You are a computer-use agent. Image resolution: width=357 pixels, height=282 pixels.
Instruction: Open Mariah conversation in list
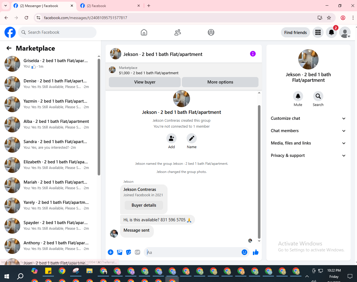click(50, 185)
